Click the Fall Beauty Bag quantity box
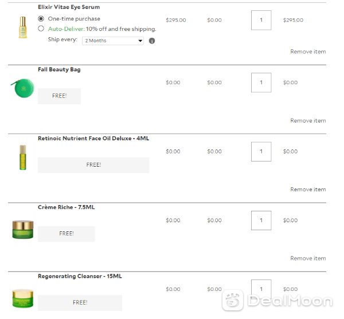The image size is (344, 319). click(x=261, y=82)
